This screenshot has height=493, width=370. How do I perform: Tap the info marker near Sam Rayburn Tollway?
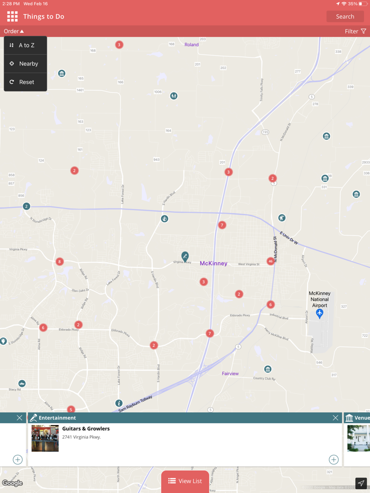coord(119,403)
